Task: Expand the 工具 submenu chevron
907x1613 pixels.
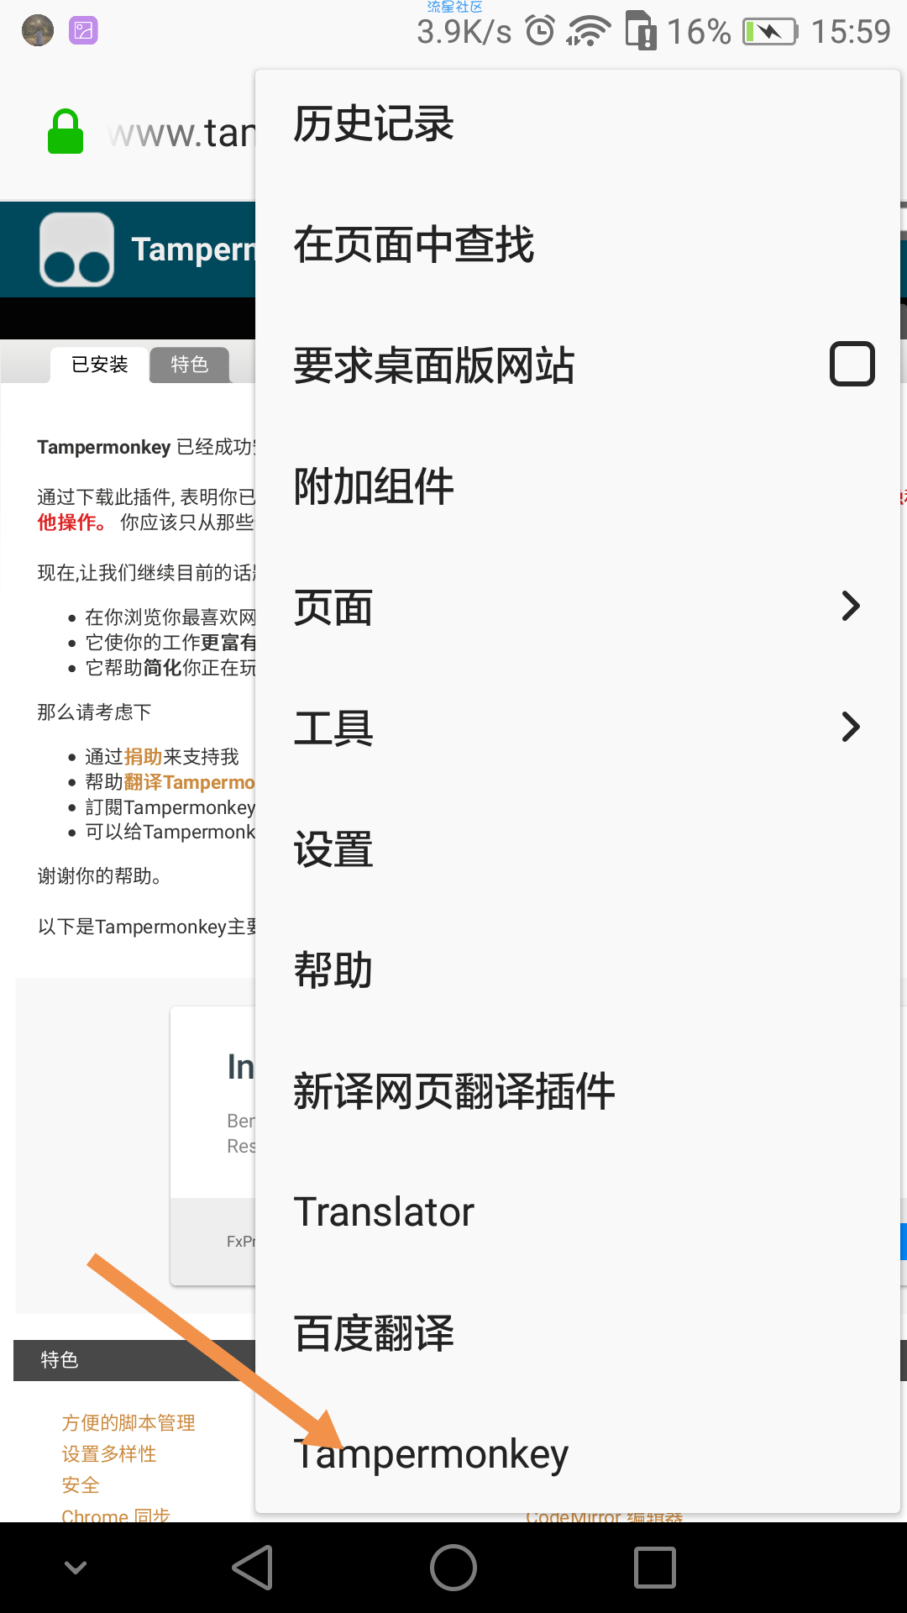Action: pos(851,727)
